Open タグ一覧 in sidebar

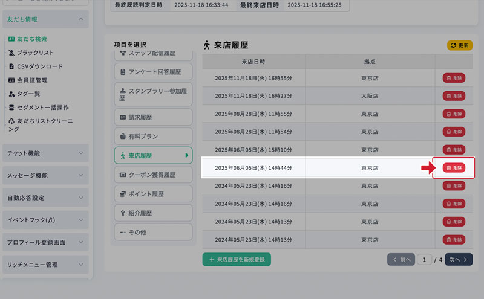click(28, 94)
